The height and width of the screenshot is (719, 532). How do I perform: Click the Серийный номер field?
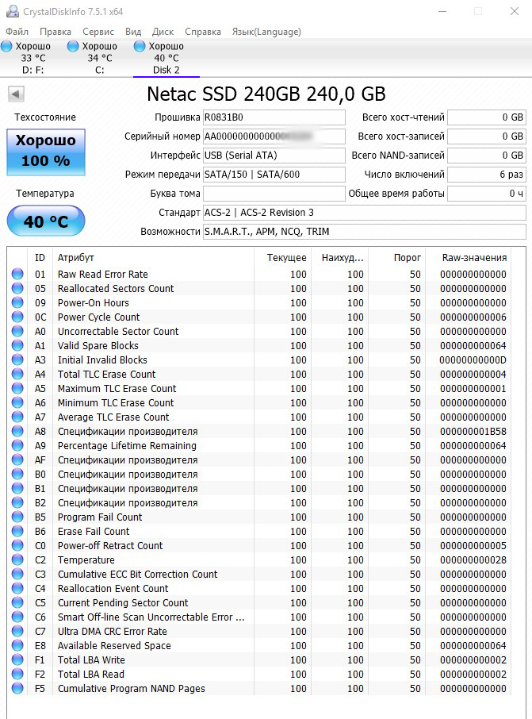tap(274, 136)
